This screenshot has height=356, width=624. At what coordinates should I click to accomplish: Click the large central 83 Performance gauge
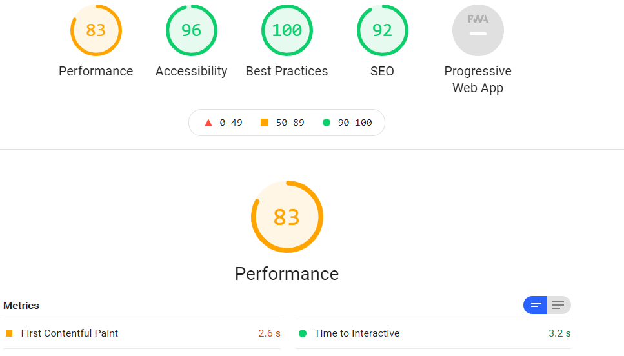coord(287,217)
